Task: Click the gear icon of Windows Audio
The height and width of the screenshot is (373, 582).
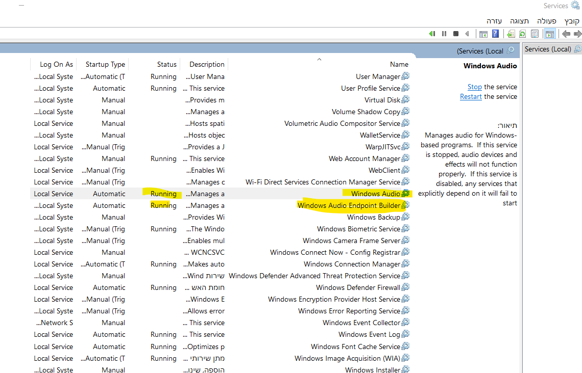Action: click(x=406, y=193)
